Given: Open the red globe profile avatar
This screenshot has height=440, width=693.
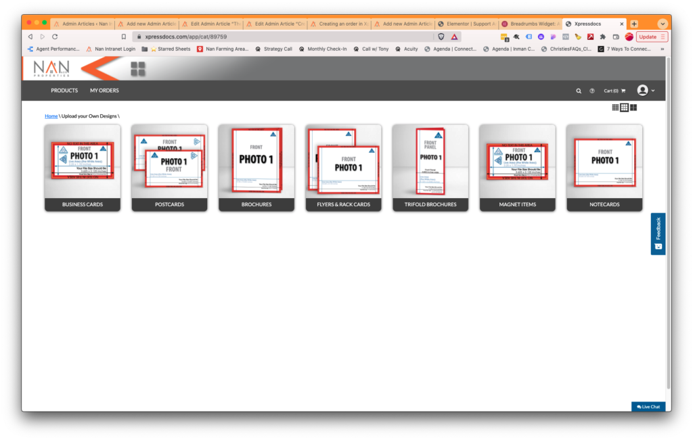Looking at the screenshot, I should click(629, 36).
